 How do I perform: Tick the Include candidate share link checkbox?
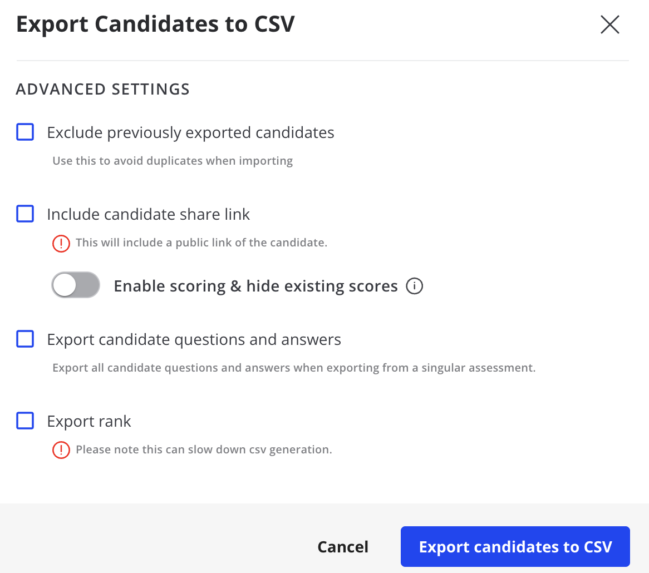pyautogui.click(x=25, y=214)
